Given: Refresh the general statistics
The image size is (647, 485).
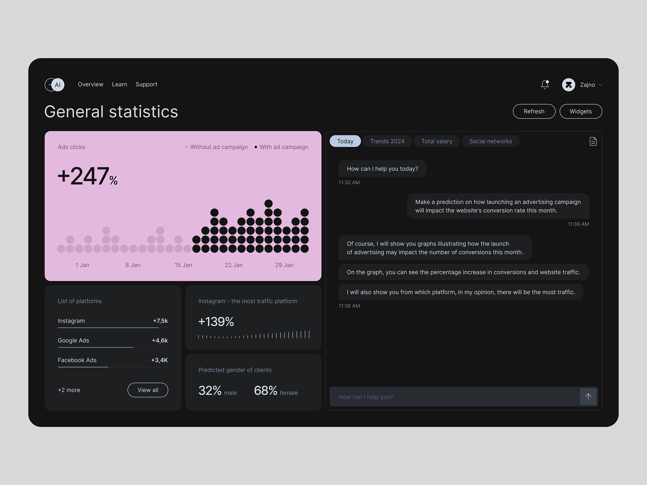Looking at the screenshot, I should 534,111.
